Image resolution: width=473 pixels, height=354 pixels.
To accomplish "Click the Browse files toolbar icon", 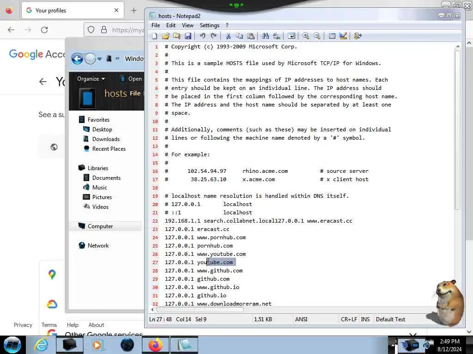I will (x=177, y=36).
